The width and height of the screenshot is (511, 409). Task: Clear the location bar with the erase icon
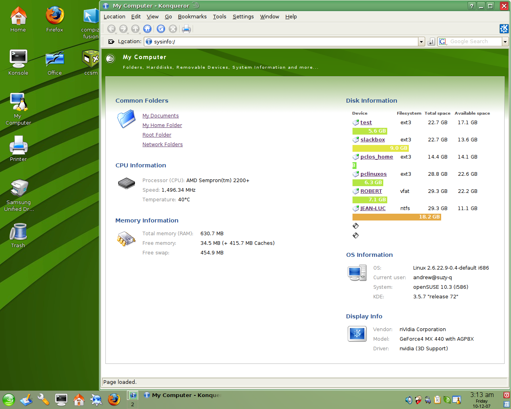[111, 42]
